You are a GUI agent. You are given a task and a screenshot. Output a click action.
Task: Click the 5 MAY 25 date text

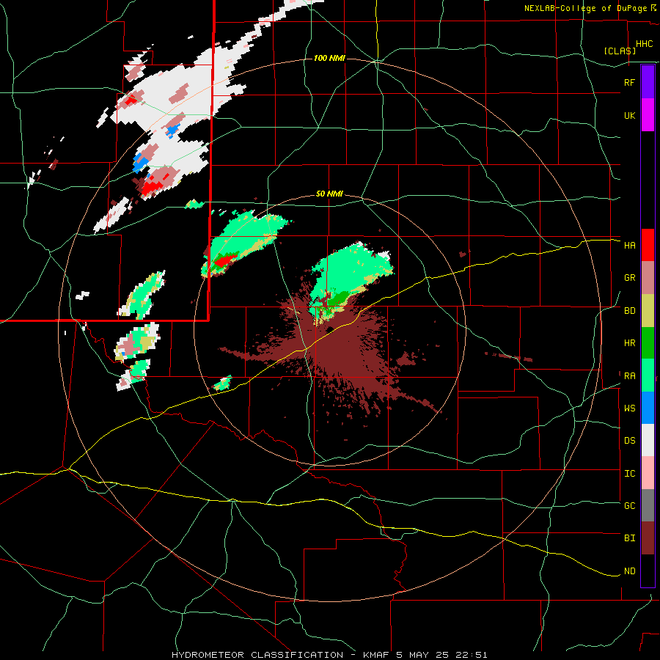[422, 655]
